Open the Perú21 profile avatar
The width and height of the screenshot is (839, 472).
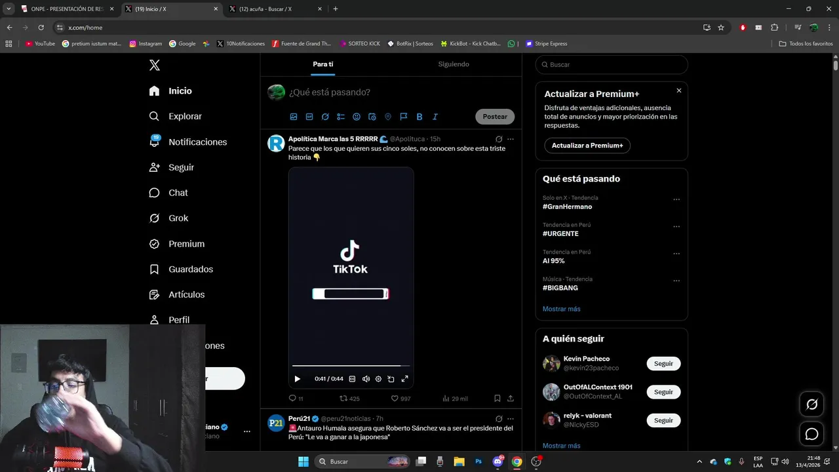click(276, 423)
